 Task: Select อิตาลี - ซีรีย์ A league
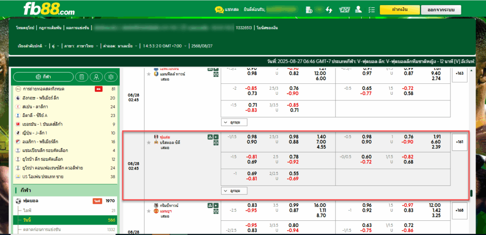tap(65, 115)
